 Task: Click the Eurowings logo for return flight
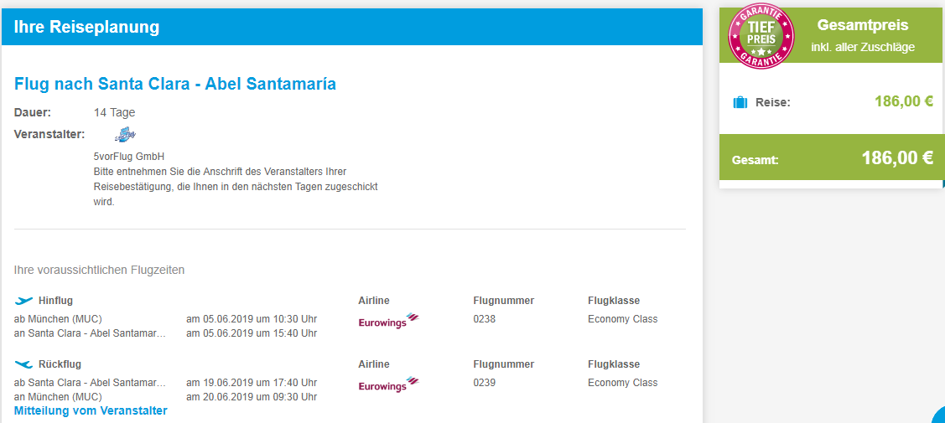(389, 385)
